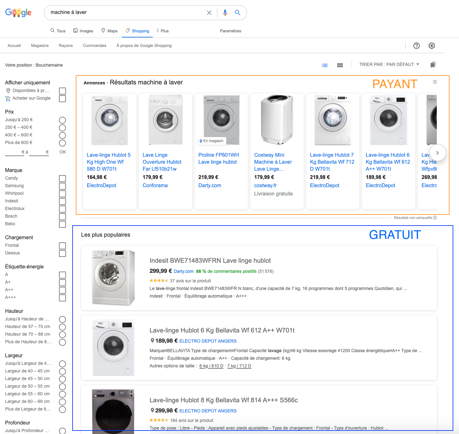Screen dimensions: 459x434
Task: Tick the Acheter sur Google checkbox
Action: (62, 99)
